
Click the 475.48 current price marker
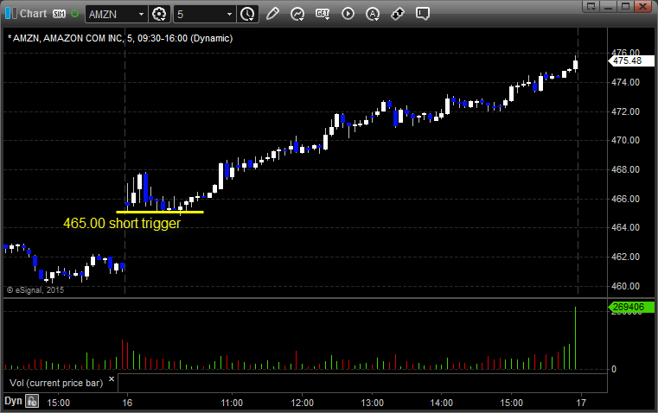[626, 60]
